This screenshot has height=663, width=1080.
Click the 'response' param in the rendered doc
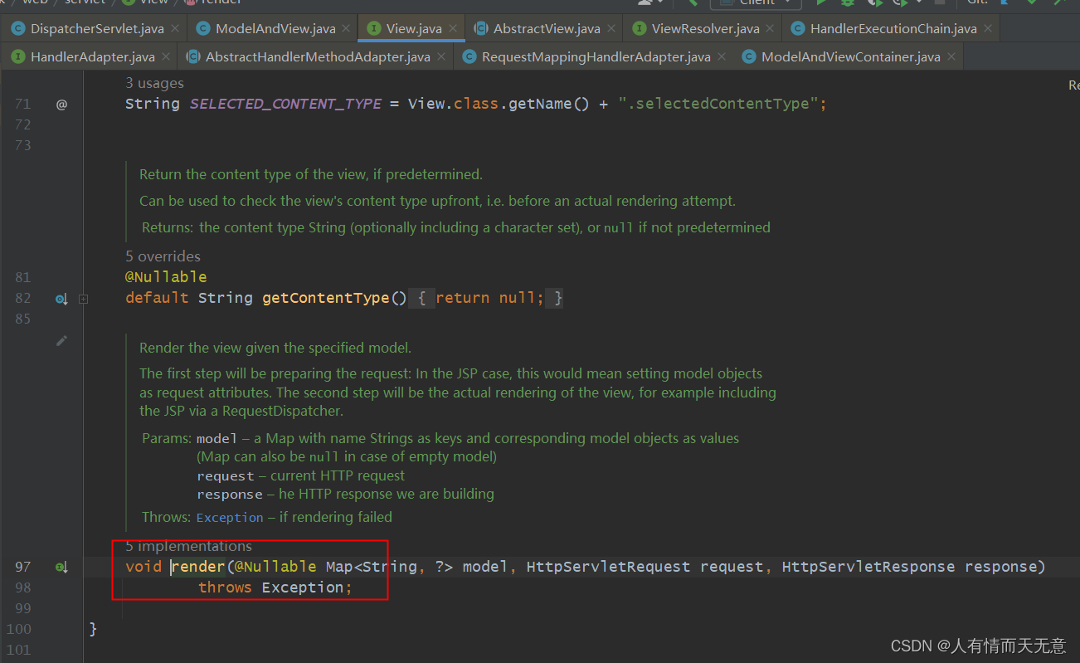230,495
